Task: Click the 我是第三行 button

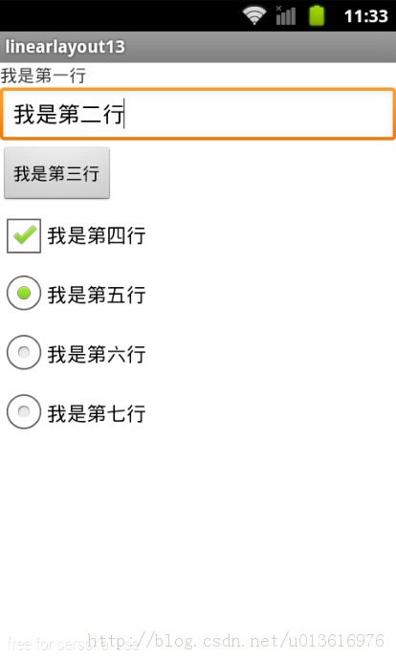Action: 56,173
